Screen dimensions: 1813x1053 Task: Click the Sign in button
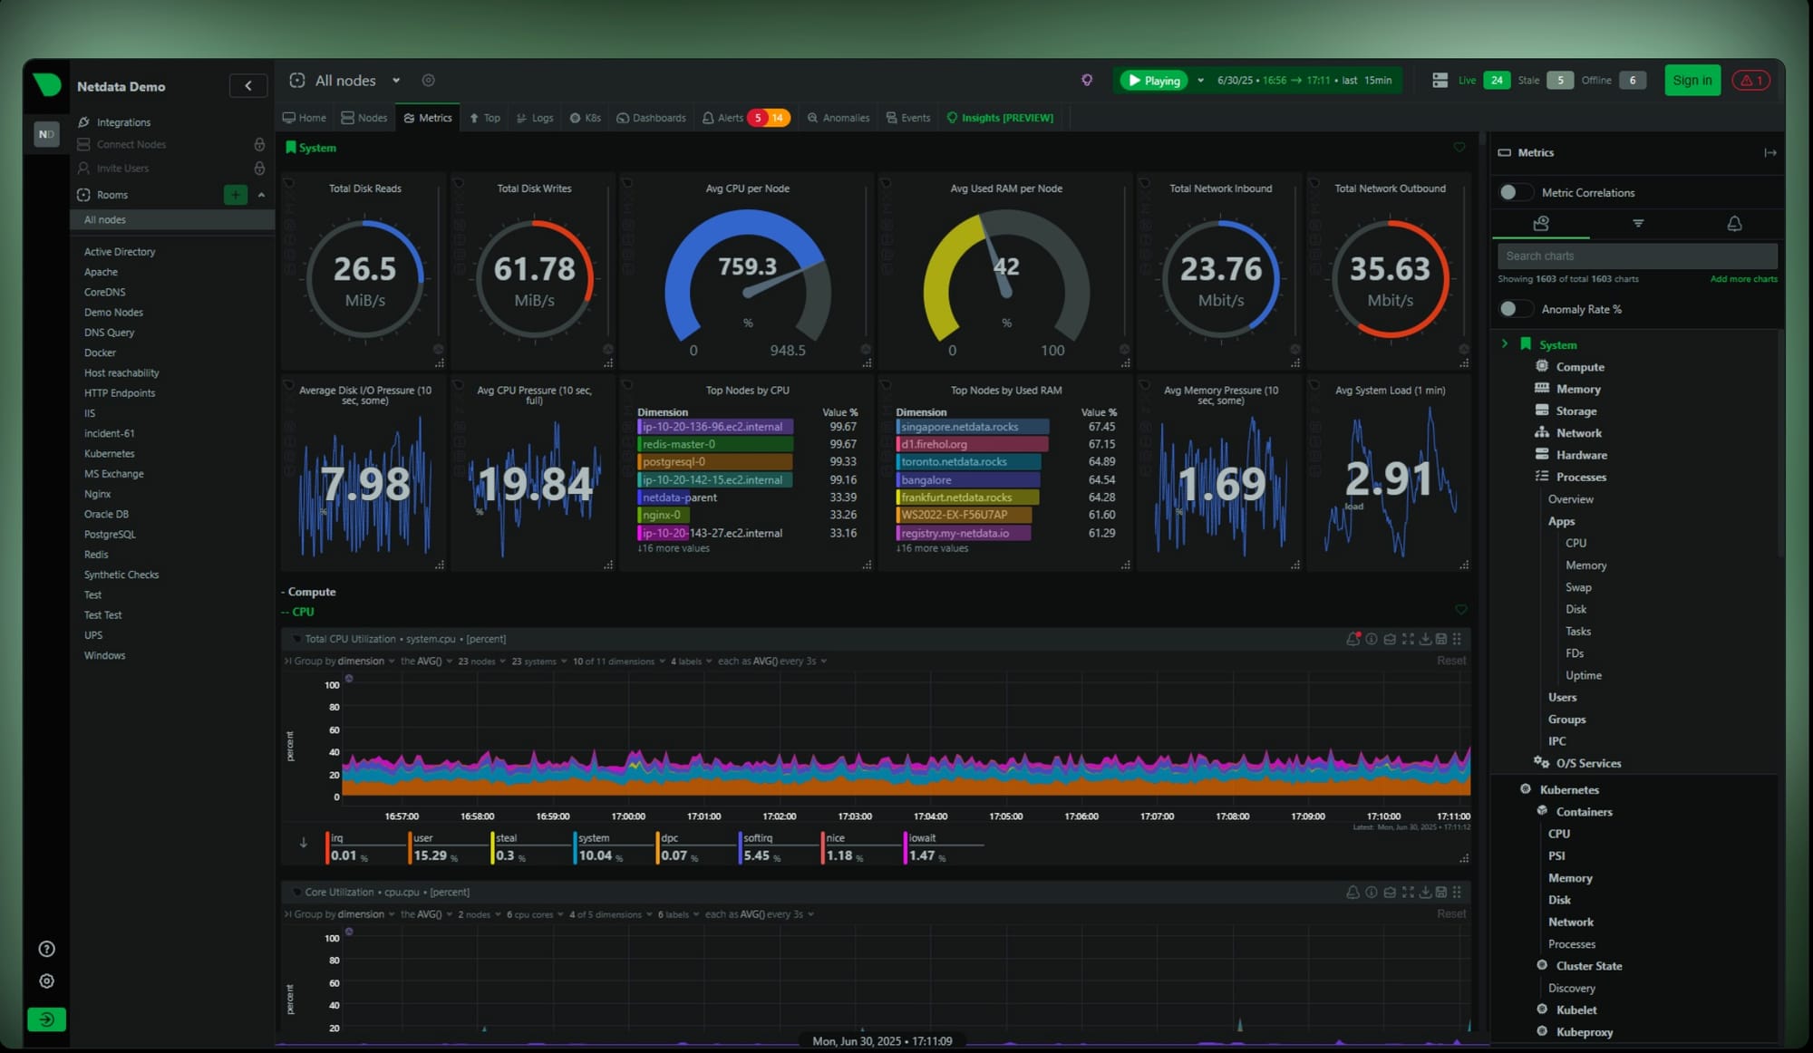click(x=1692, y=81)
